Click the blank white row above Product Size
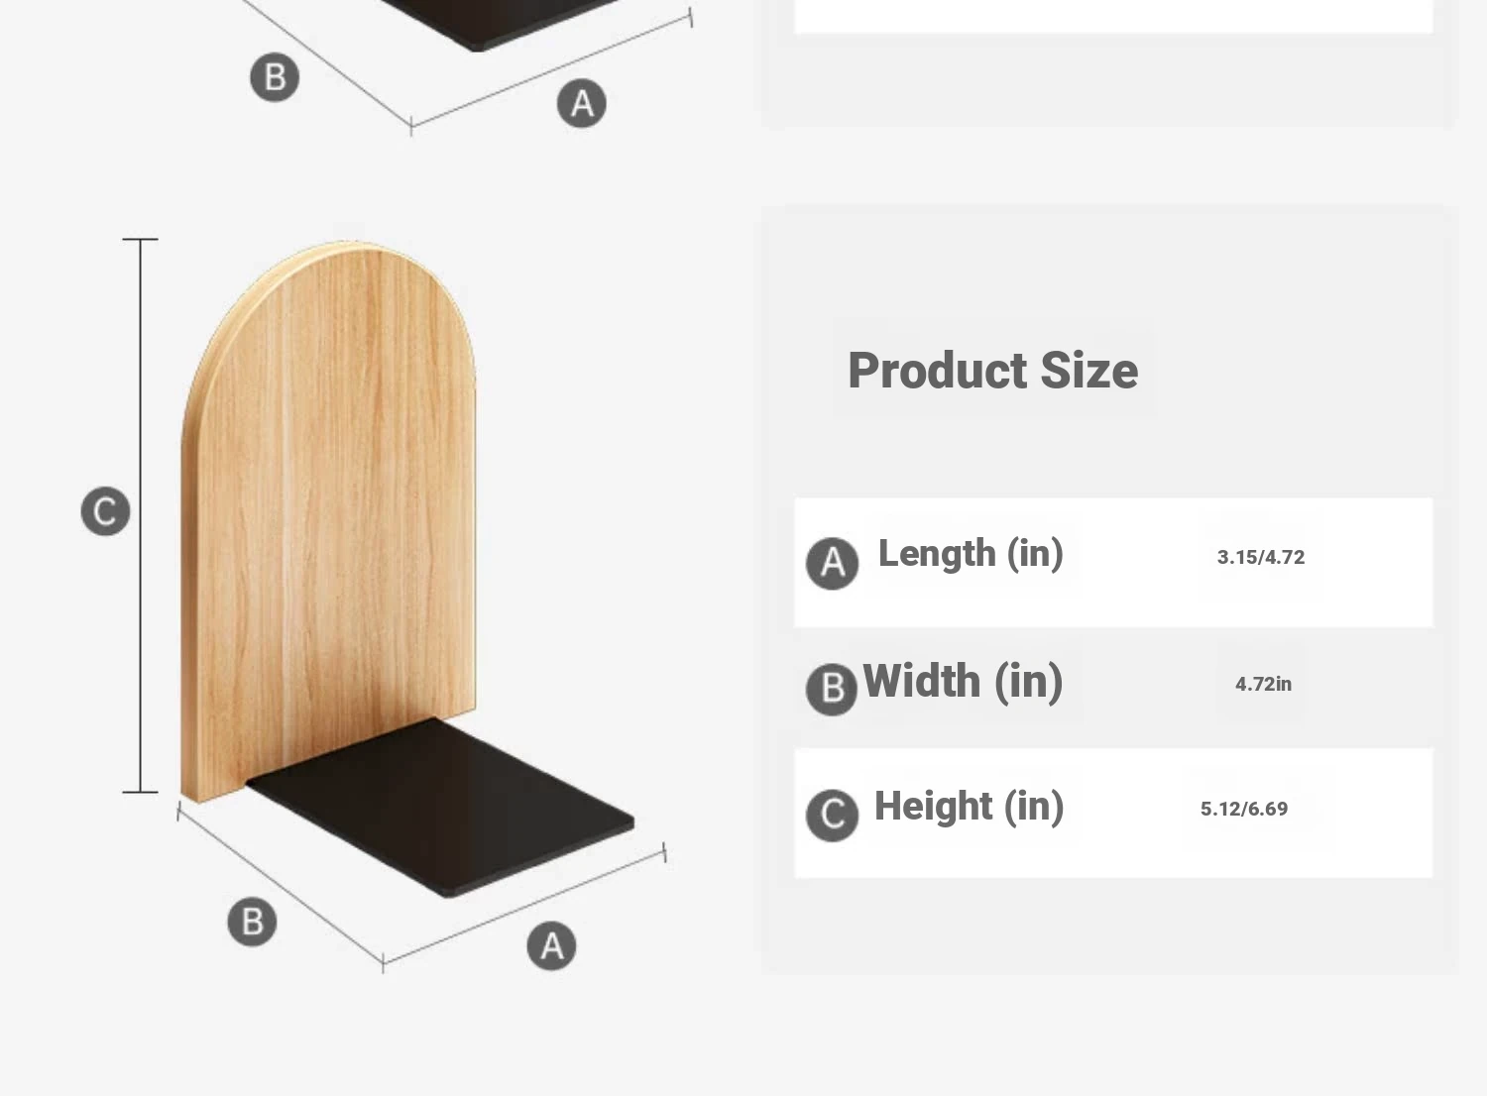 click(x=1112, y=16)
